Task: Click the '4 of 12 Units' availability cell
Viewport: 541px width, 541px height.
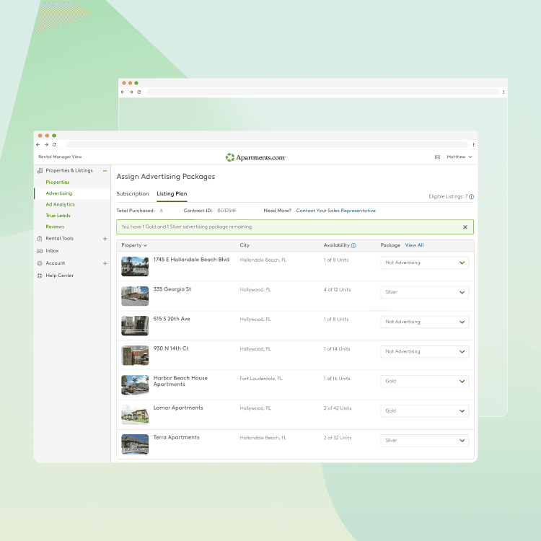Action: pos(337,290)
